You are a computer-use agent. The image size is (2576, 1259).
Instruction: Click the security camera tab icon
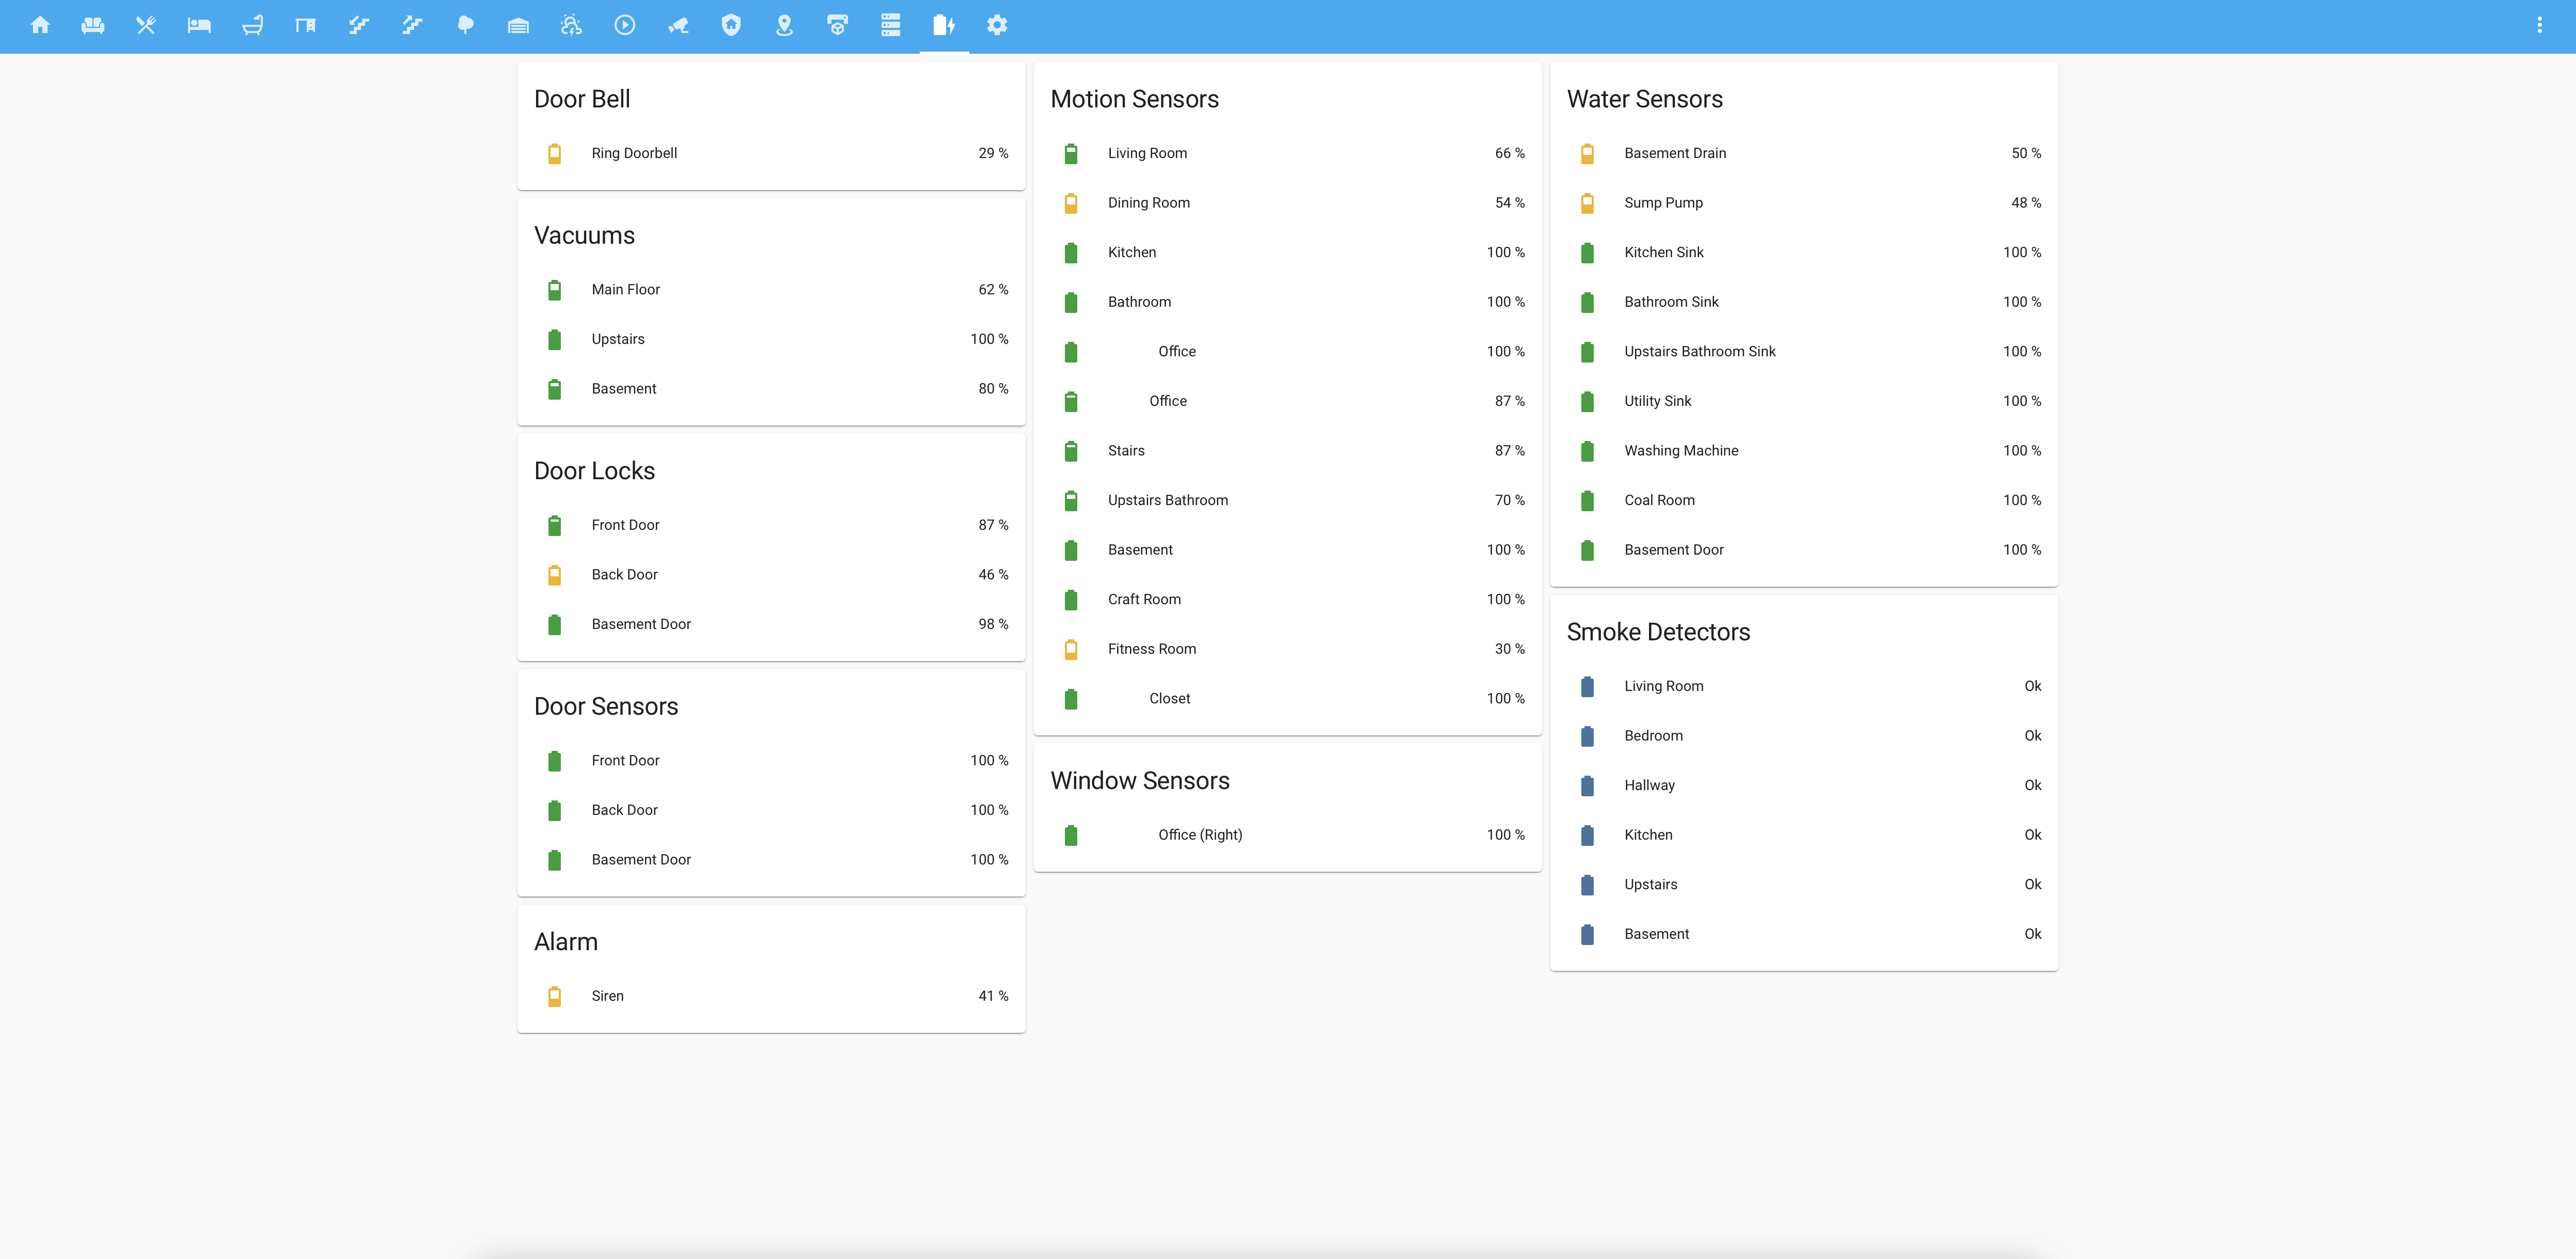(678, 25)
